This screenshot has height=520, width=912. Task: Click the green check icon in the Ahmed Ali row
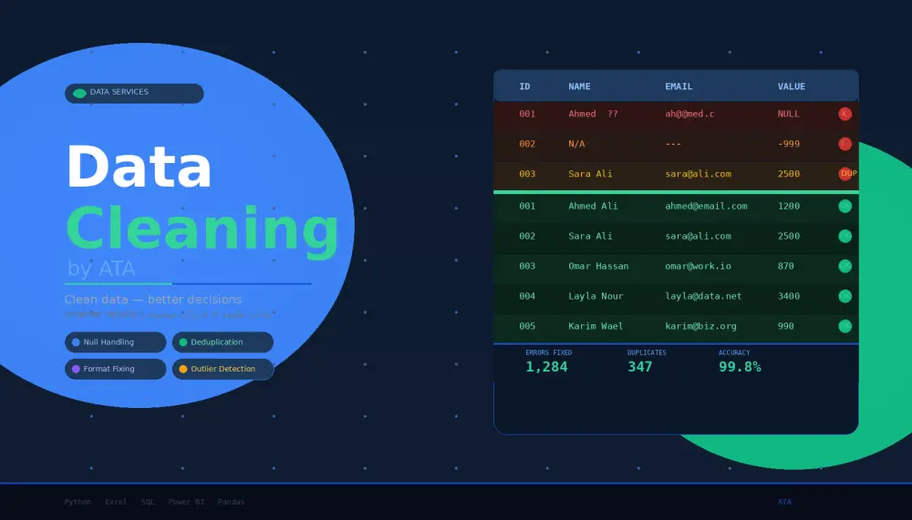[x=845, y=206]
